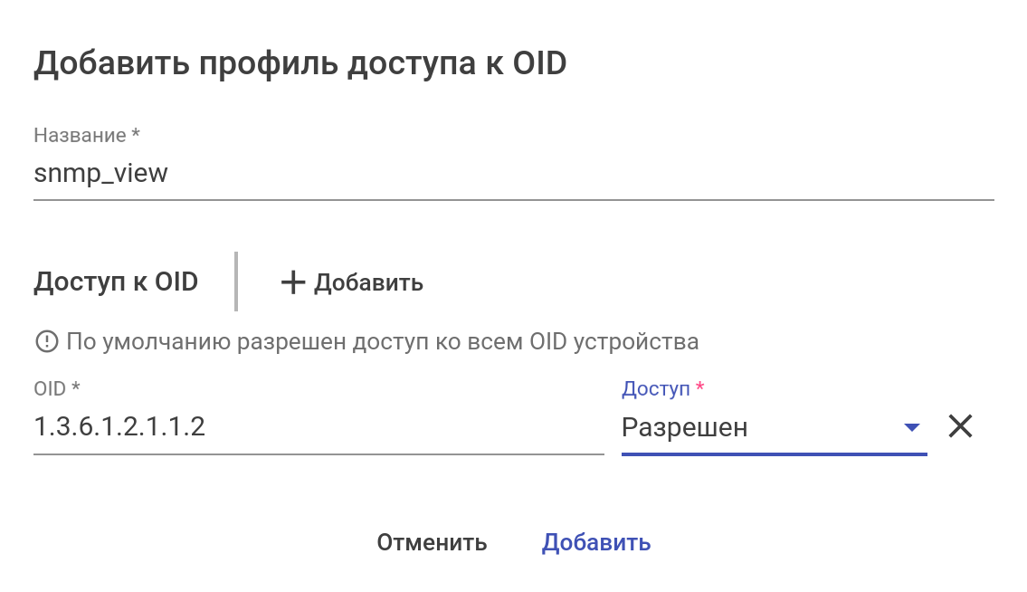Click Добавить text next to Доступ к OID
The width and height of the screenshot is (1027, 592).
[x=368, y=282]
